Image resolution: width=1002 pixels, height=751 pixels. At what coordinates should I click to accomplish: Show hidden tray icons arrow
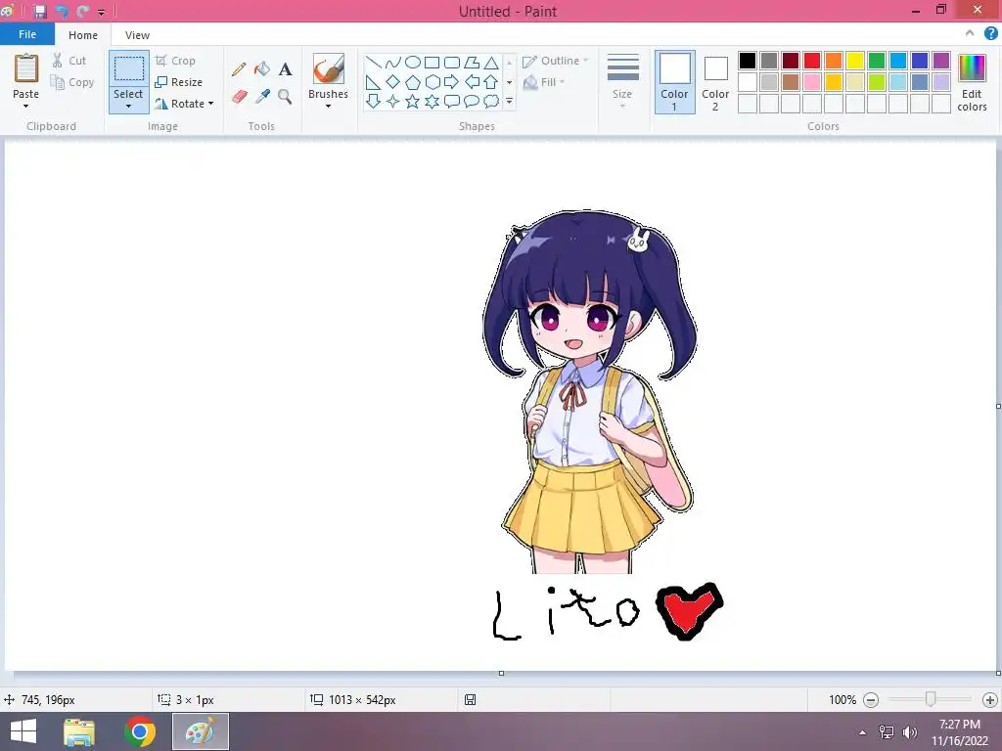[x=863, y=732]
